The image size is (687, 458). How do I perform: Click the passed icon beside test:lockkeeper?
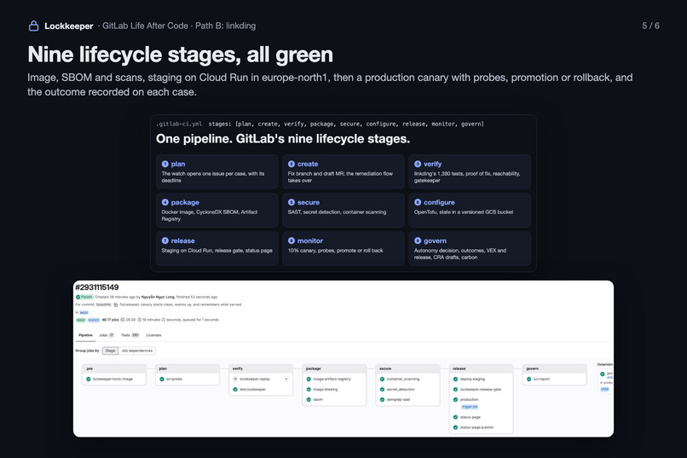235,389
